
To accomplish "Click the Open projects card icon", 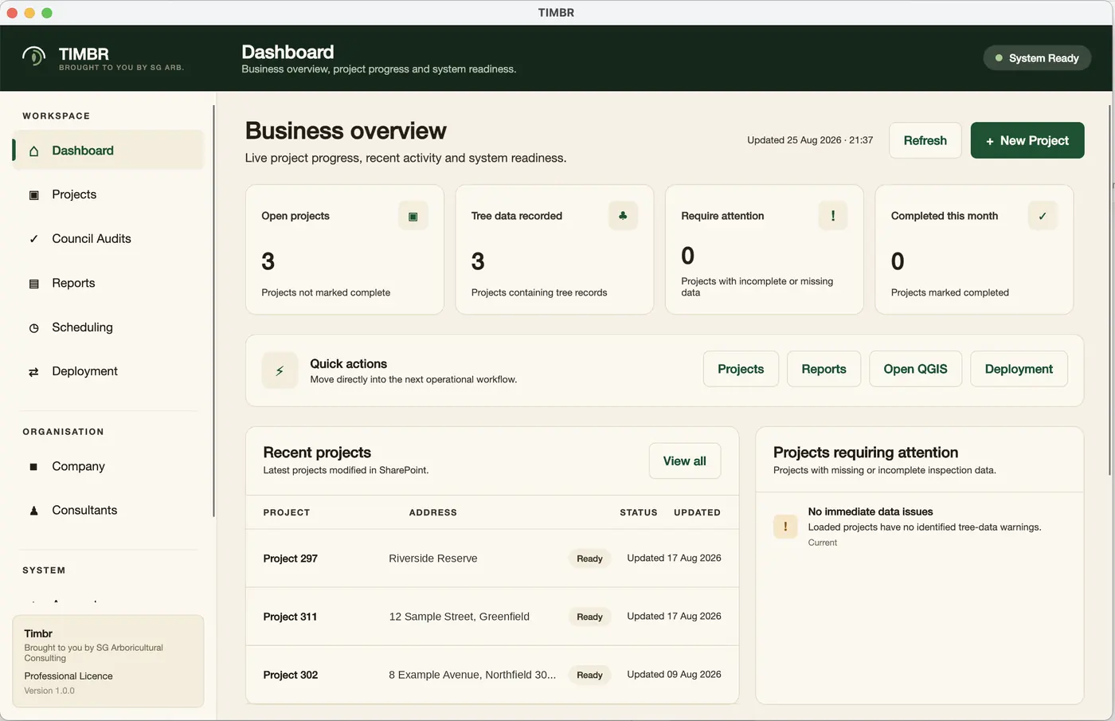I will 413,216.
